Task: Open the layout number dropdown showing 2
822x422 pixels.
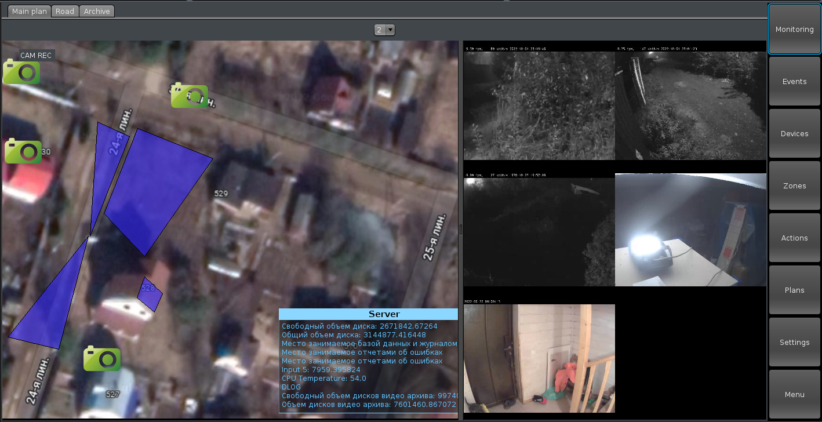Action: pos(384,30)
